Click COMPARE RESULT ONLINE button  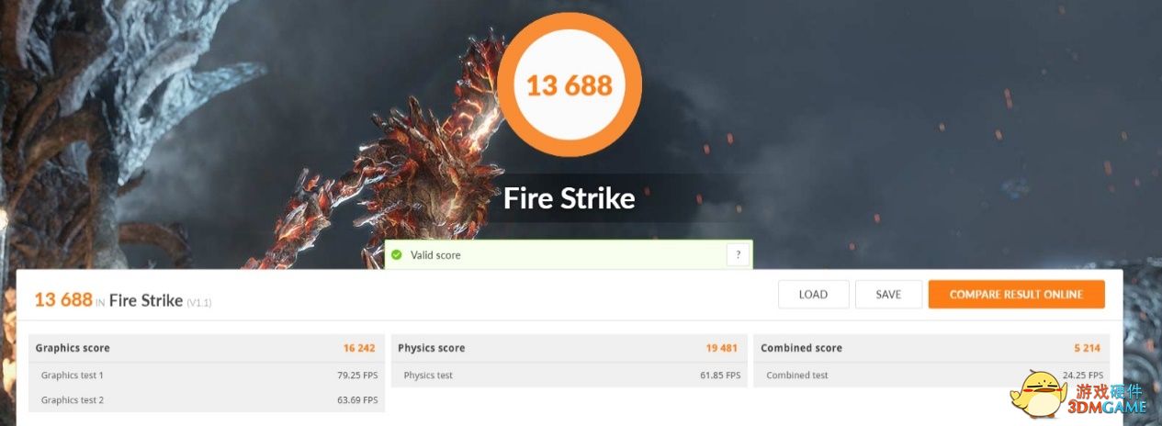pyautogui.click(x=1016, y=295)
